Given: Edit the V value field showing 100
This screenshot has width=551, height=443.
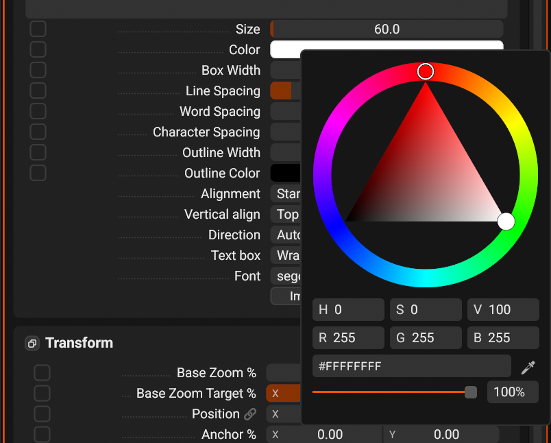Looking at the screenshot, I should 503,310.
